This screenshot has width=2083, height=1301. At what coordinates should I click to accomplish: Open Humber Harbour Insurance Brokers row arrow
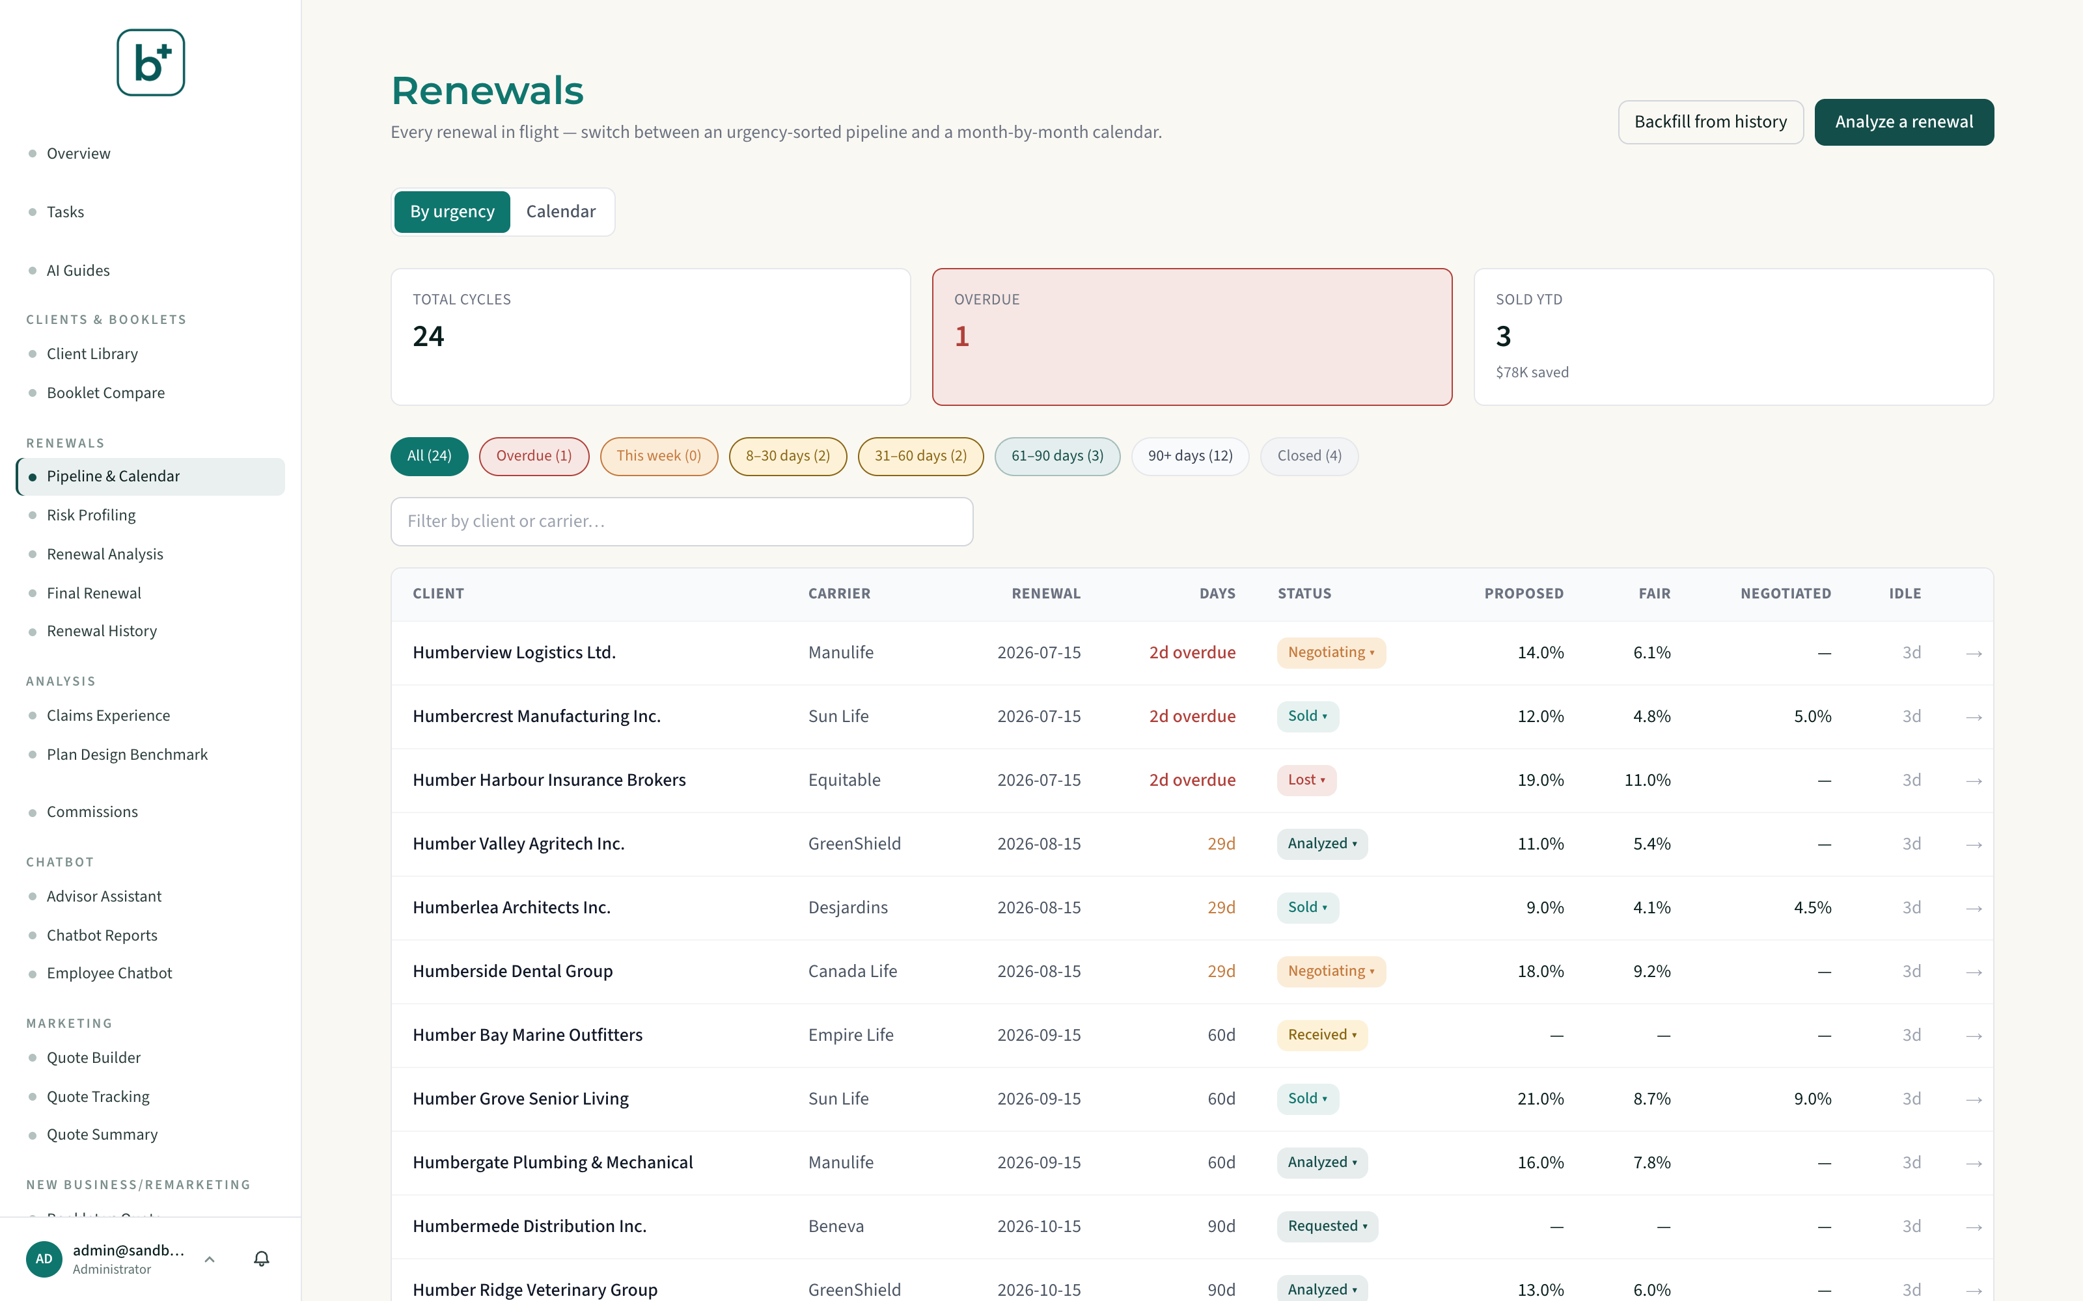1974,781
